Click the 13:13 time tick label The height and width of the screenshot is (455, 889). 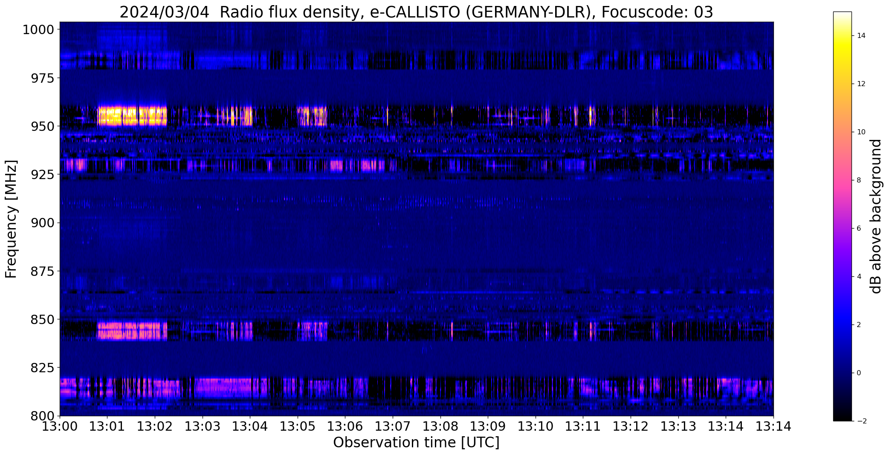tap(678, 426)
